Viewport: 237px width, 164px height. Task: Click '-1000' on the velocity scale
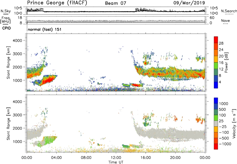(x=225, y=144)
